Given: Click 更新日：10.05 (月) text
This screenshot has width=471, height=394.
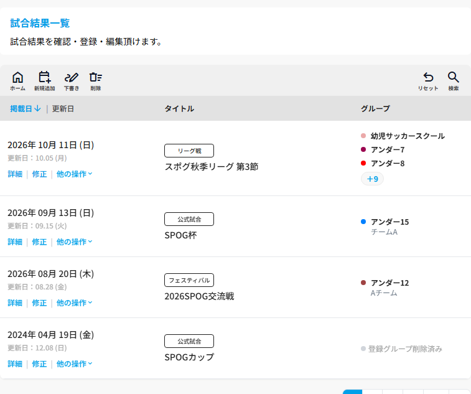Looking at the screenshot, I should (37, 158).
